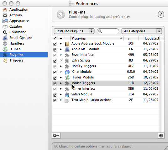This screenshot has width=168, height=150.
Task: Click the Apple Mail Module stamp icon
Action: point(67,50)
